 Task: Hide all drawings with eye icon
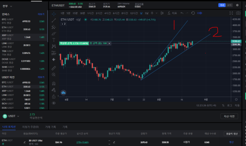54,103
